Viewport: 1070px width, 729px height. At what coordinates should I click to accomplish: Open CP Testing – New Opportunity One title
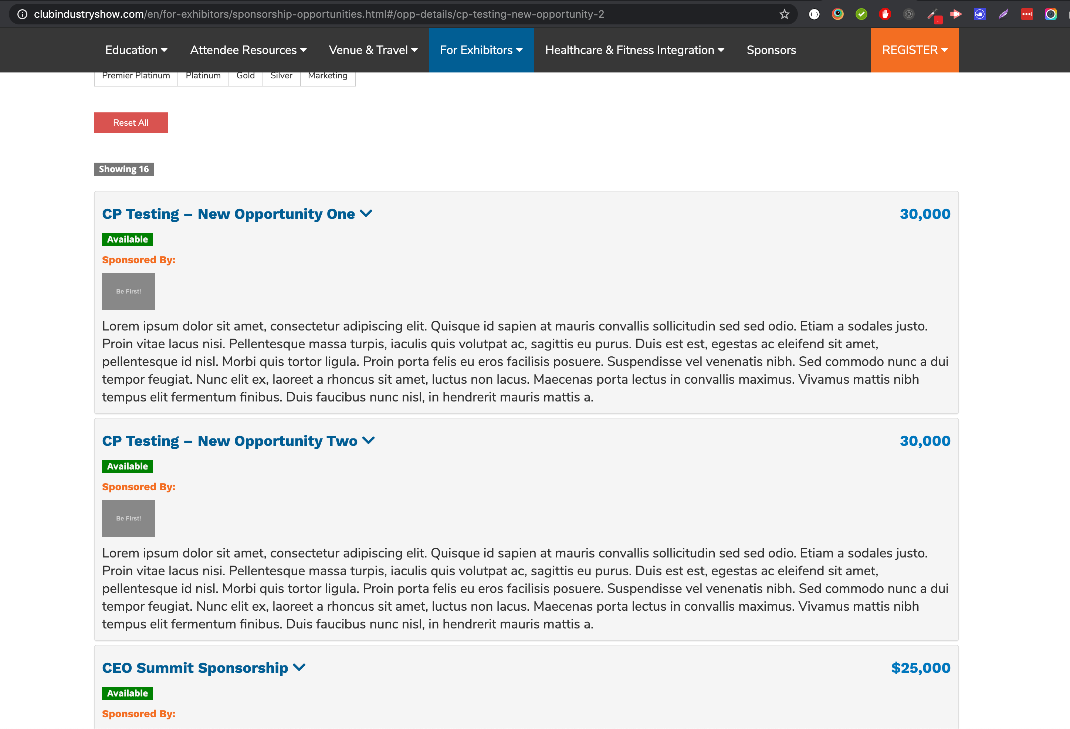coord(228,214)
